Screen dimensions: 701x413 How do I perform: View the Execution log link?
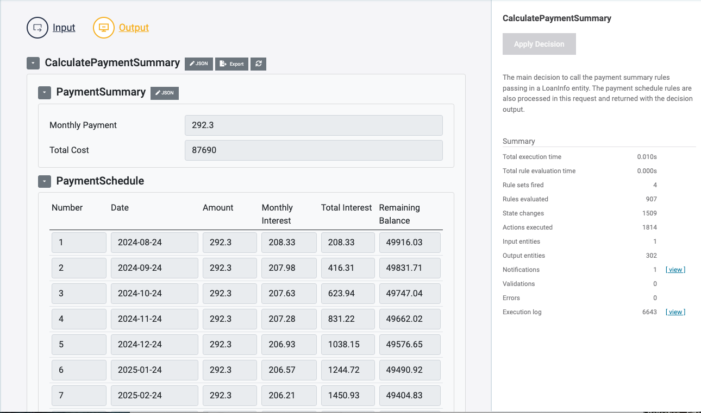(x=675, y=312)
